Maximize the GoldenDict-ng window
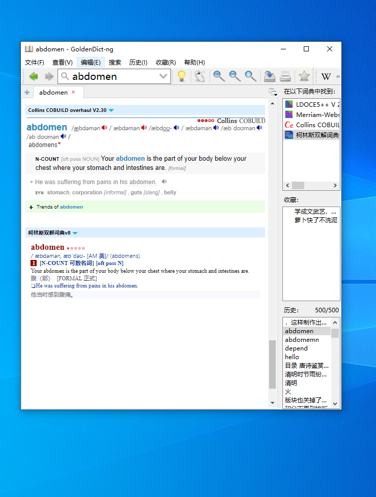This screenshot has height=497, width=376. tap(306, 49)
